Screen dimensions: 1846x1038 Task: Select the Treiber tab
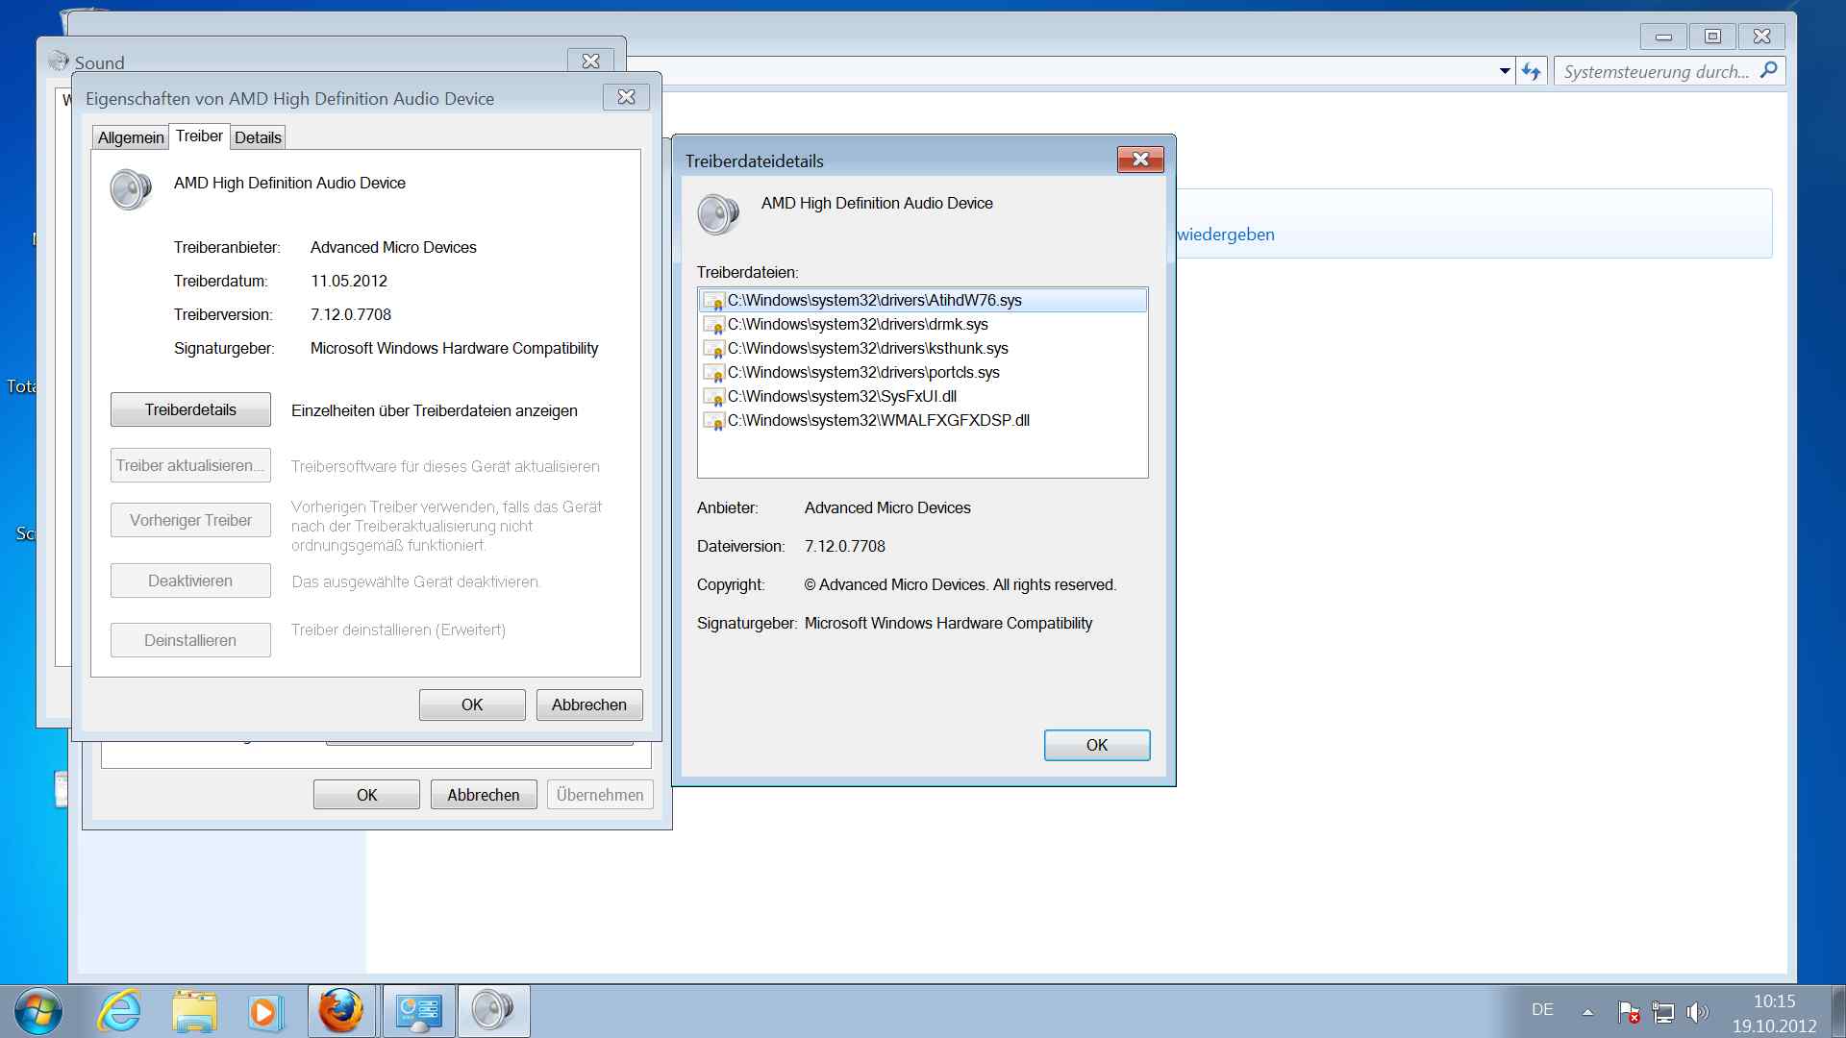pos(199,136)
